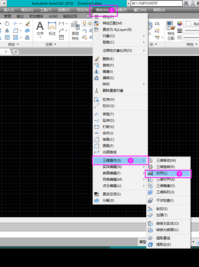Expand the 网格编辑(M) submenu
Viewport: 199px width, 267px height.
point(120,180)
